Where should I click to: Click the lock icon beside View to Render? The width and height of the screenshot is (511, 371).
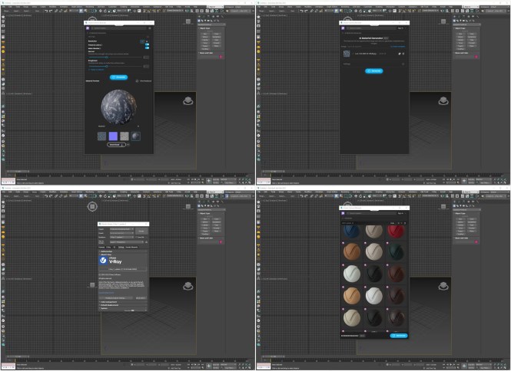[146, 242]
